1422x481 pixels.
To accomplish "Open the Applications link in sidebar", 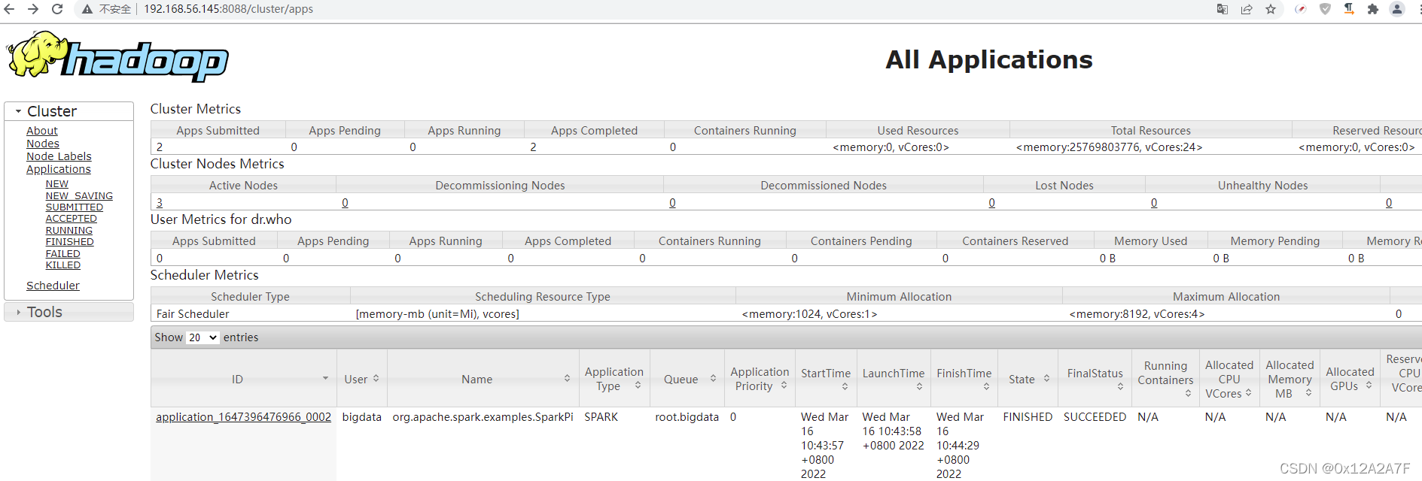I will (x=59, y=169).
